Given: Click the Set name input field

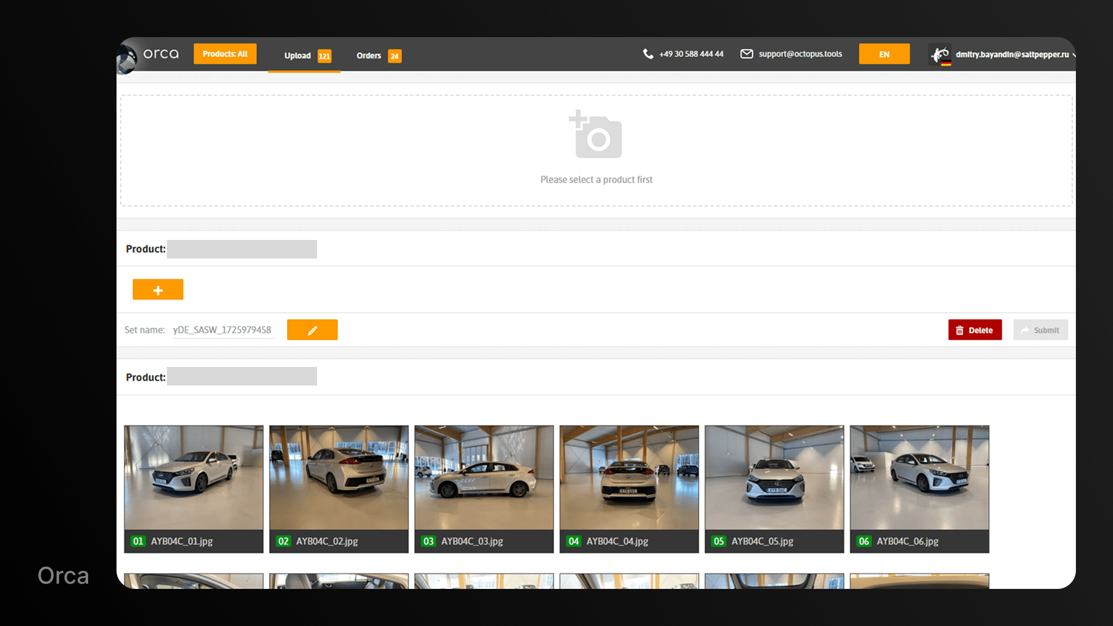Looking at the screenshot, I should tap(223, 330).
